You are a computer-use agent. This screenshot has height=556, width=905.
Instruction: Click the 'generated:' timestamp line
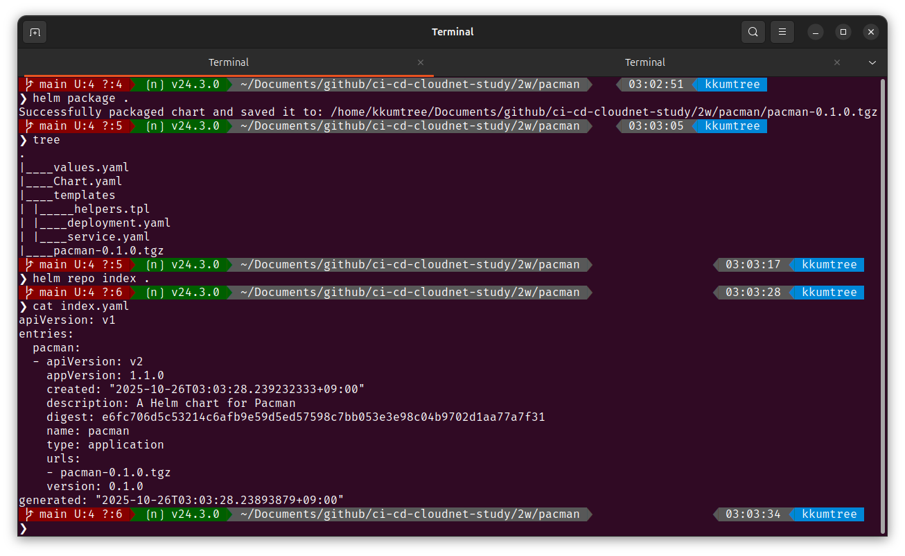point(181,501)
